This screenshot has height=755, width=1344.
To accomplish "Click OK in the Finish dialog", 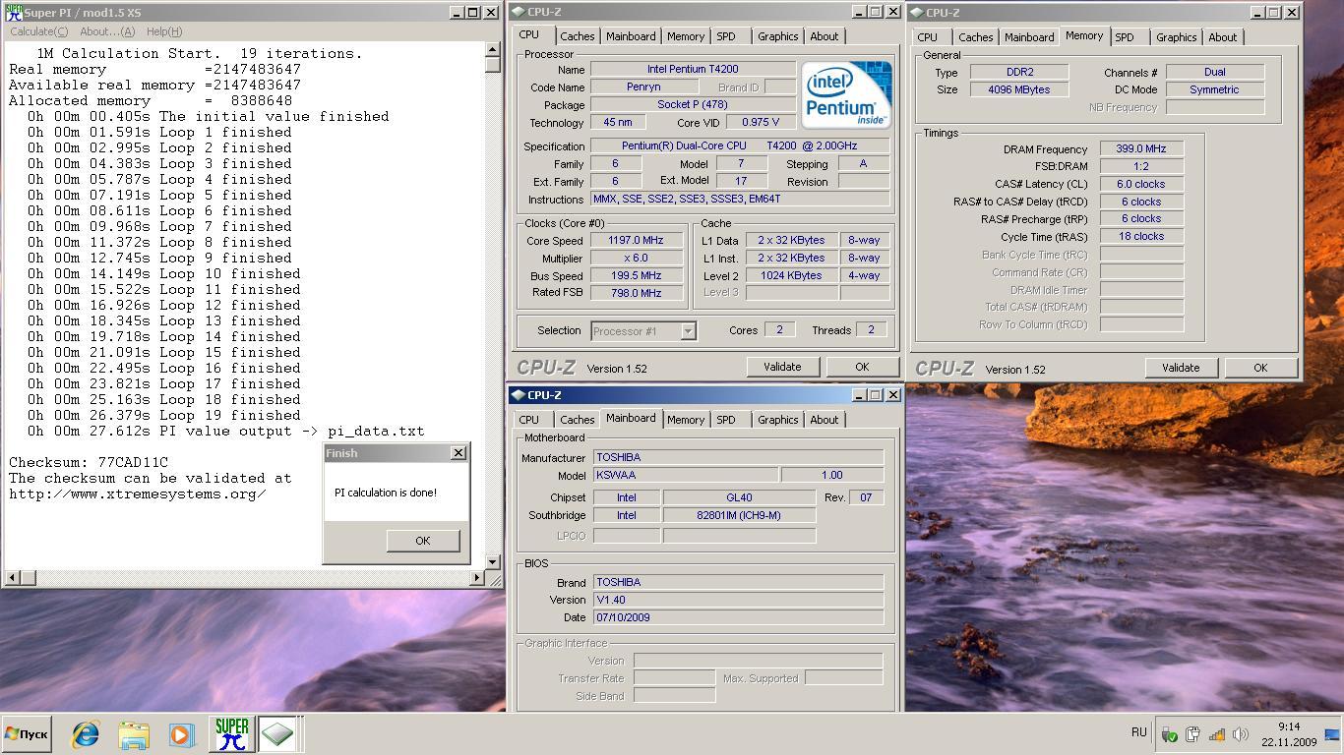I will [422, 541].
